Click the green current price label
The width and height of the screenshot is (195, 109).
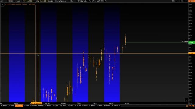tap(192, 42)
